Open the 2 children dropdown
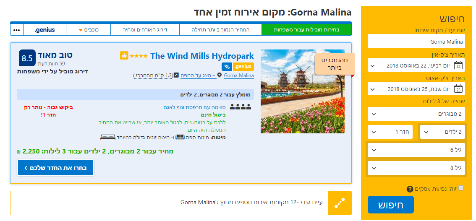This screenshot has width=476, height=221. pyautogui.click(x=442, y=132)
